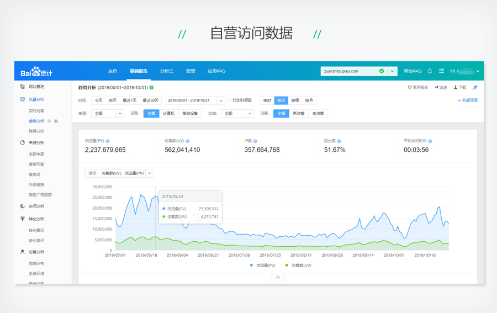This screenshot has height=313, width=497.
Task: Click the 网站概况 sidebar icon
Action: (23, 87)
